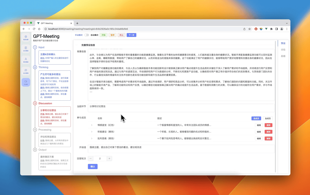Open the 主题&目标确认 Input stage card
This screenshot has height=195, width=310.
click(x=55, y=58)
